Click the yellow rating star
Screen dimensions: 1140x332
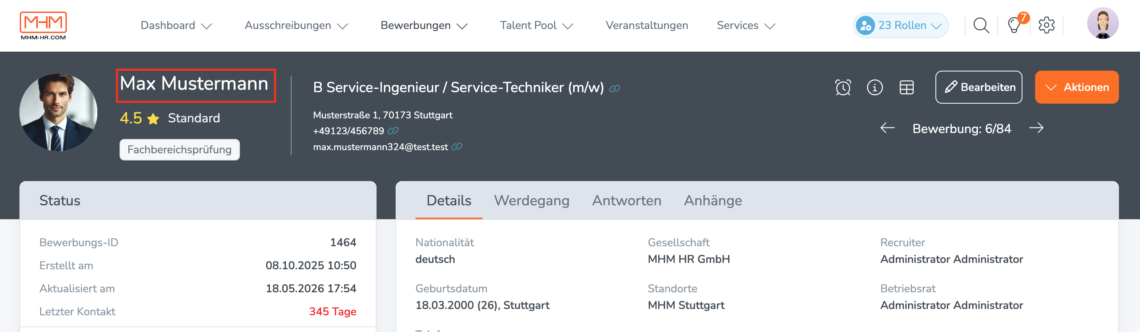(153, 119)
